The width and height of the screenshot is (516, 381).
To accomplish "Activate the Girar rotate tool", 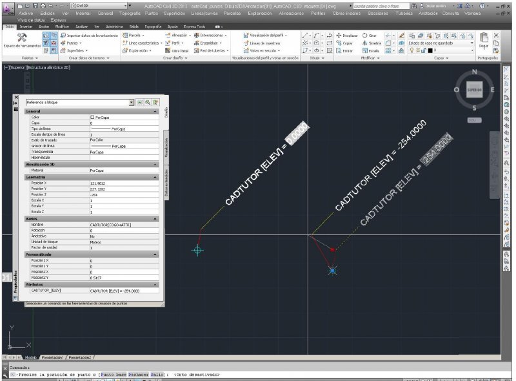I will click(x=370, y=36).
